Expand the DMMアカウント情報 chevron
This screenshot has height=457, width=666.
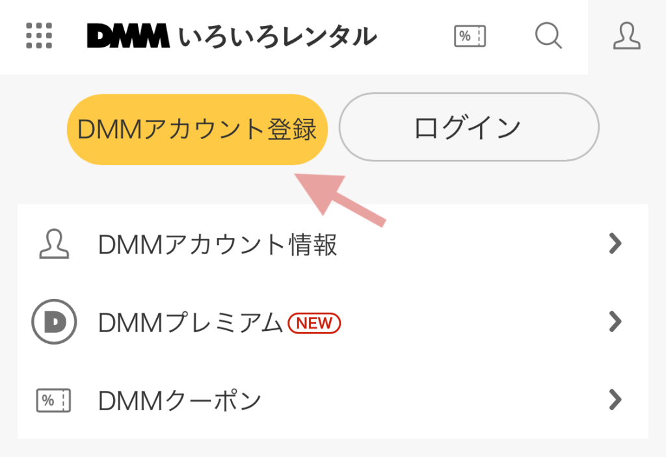615,243
